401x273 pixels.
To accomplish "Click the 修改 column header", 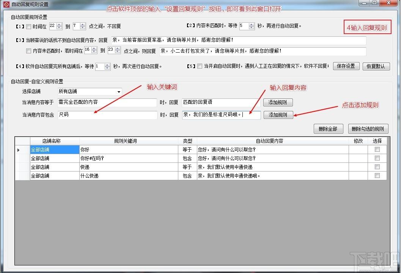I will point(358,141).
